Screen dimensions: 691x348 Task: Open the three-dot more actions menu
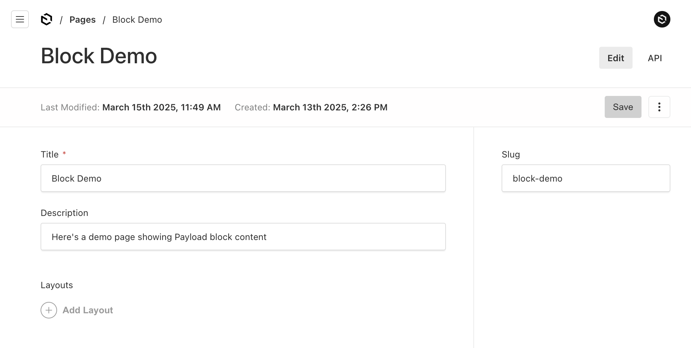659,107
